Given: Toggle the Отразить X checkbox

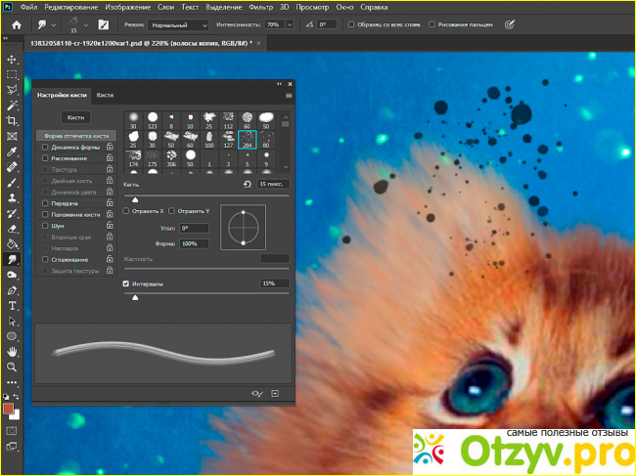Looking at the screenshot, I should click(x=126, y=210).
